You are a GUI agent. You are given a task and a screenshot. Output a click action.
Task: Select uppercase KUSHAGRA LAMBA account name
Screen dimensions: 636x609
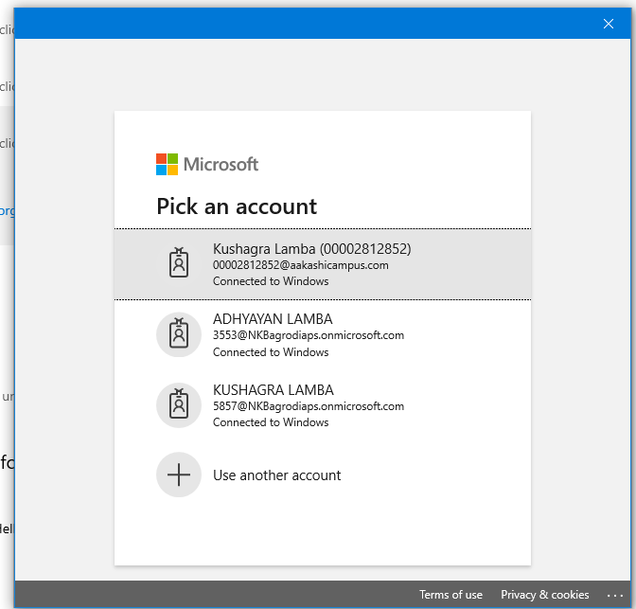coord(274,390)
